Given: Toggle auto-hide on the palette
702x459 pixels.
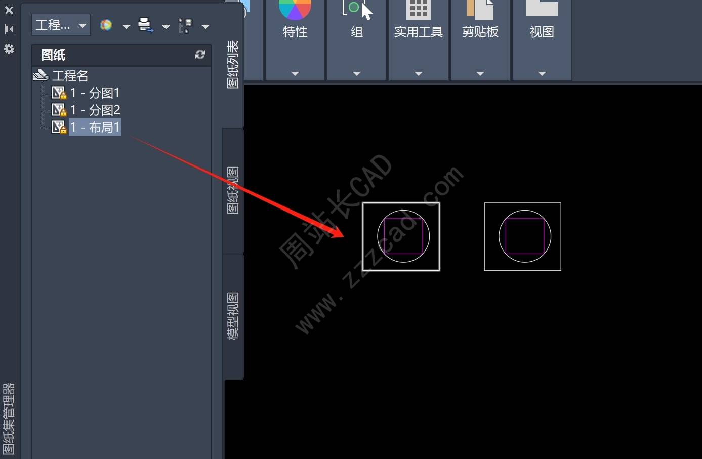Looking at the screenshot, I should [x=9, y=29].
